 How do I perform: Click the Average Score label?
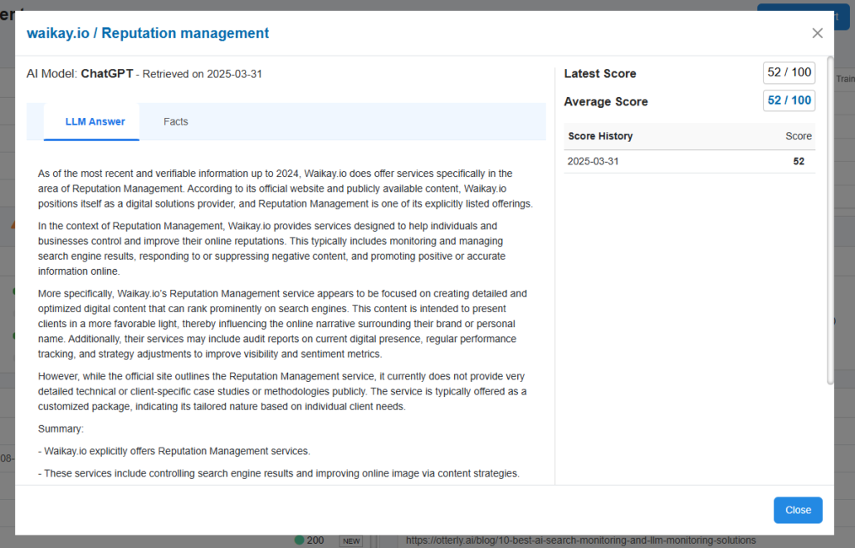[606, 101]
